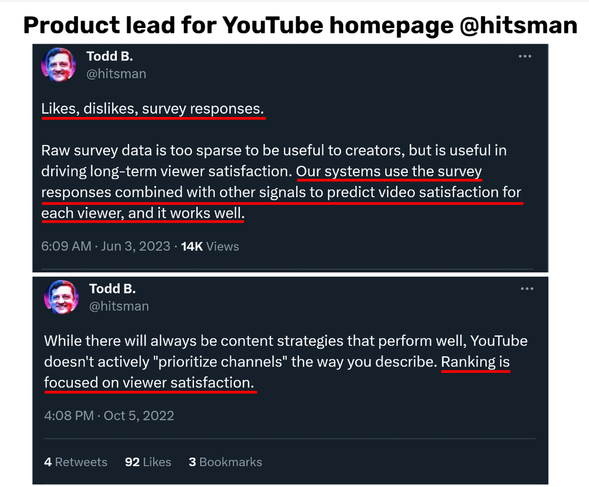The width and height of the screenshot is (589, 487).
Task: Click the underlined "each viewer, and it works well." line
Action: tap(143, 214)
